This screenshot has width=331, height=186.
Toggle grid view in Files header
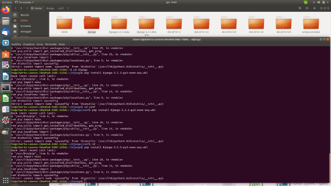307,8
